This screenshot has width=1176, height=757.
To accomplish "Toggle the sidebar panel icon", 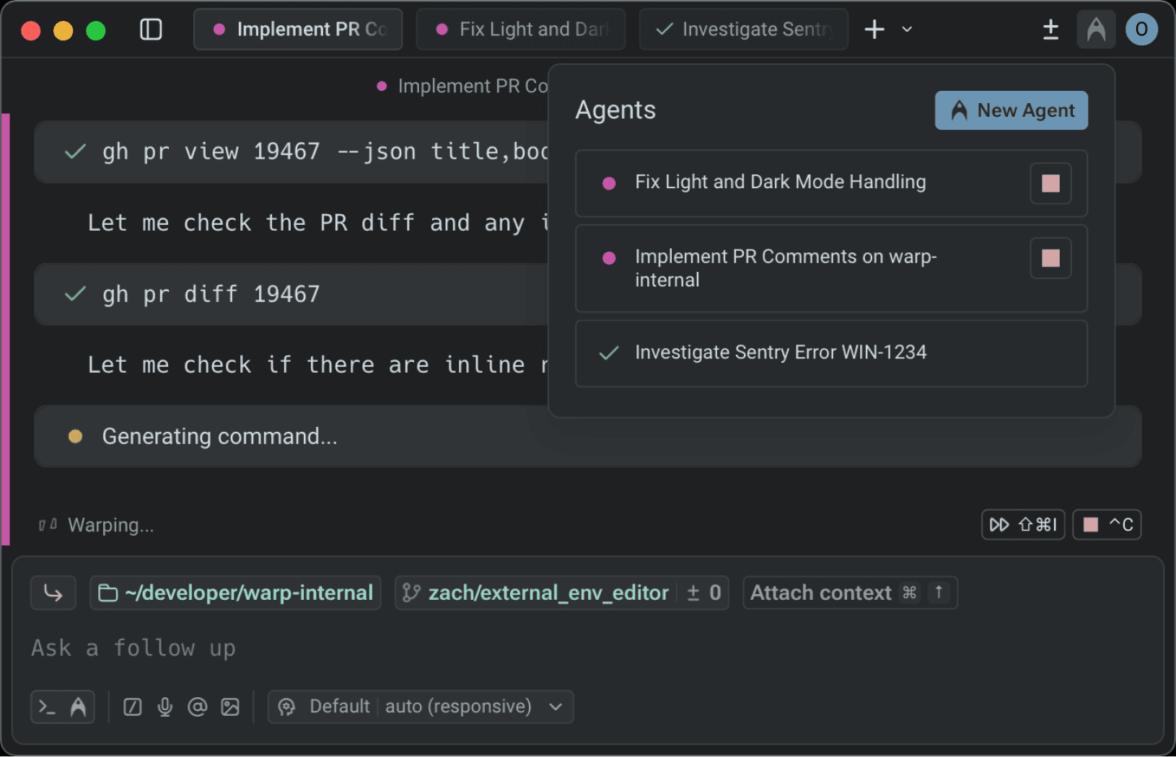I will [151, 30].
